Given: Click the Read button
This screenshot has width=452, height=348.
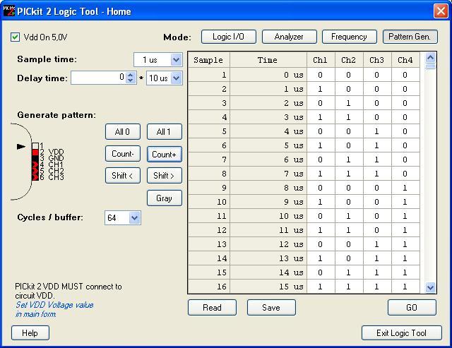Looking at the screenshot, I should pos(212,307).
